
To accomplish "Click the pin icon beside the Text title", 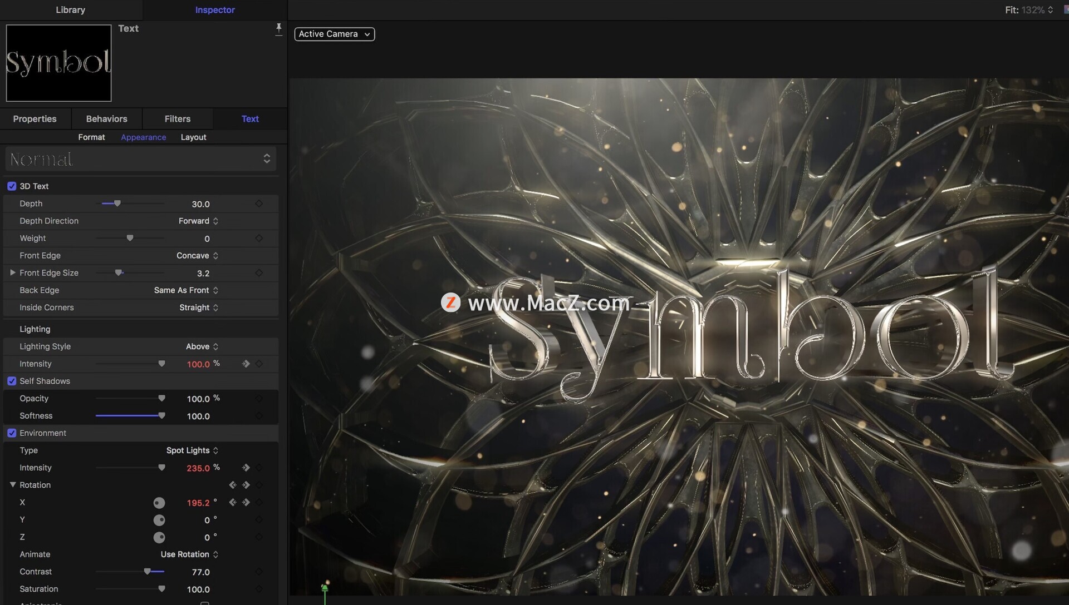I will [x=278, y=29].
